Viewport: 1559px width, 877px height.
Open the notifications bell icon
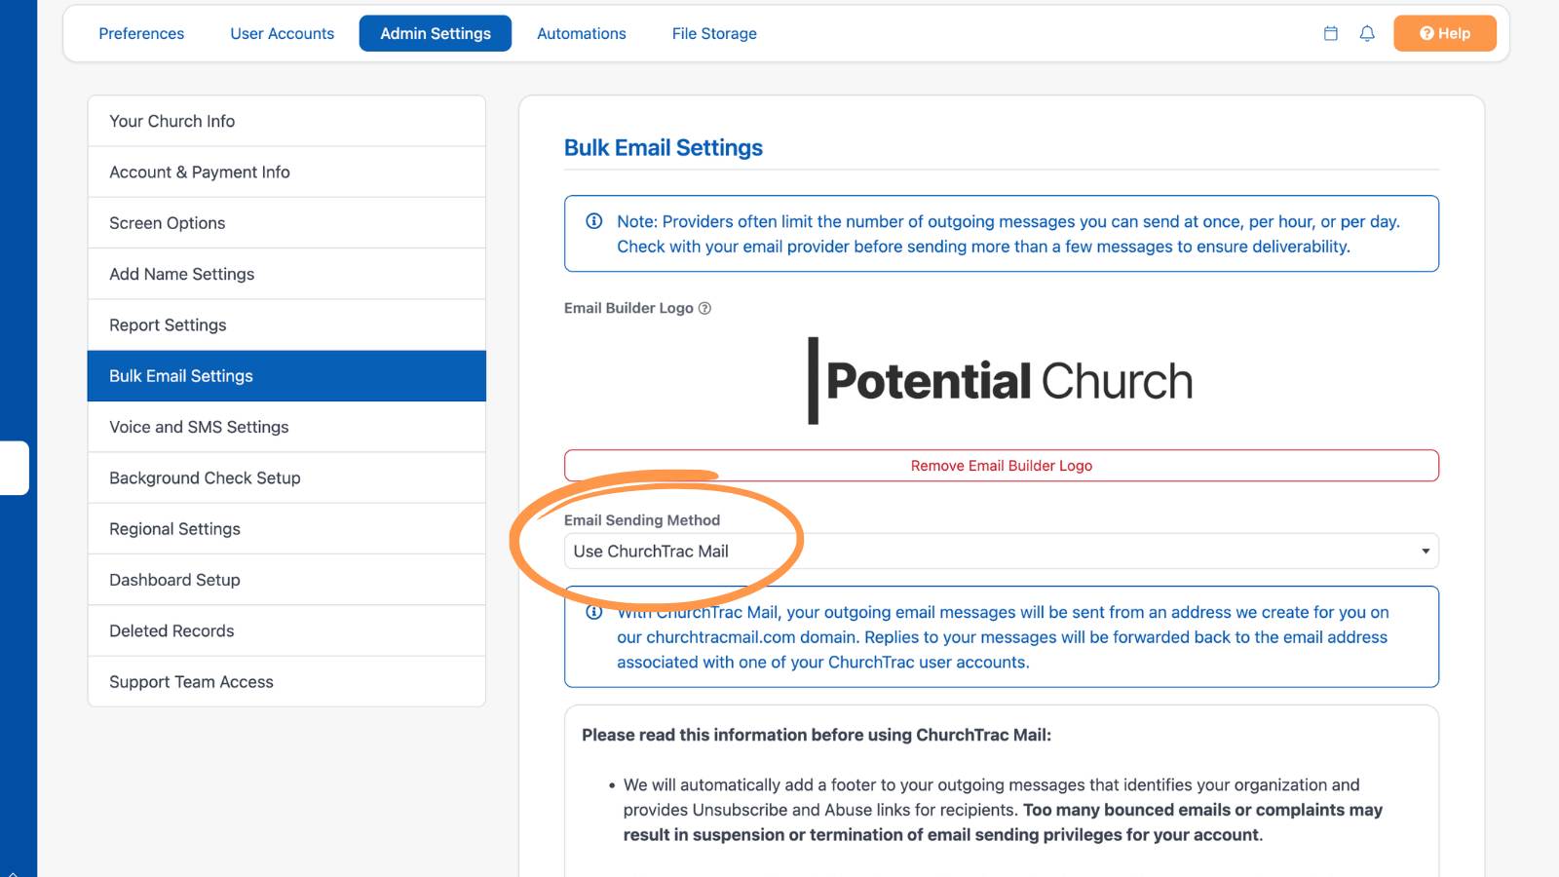coord(1367,33)
